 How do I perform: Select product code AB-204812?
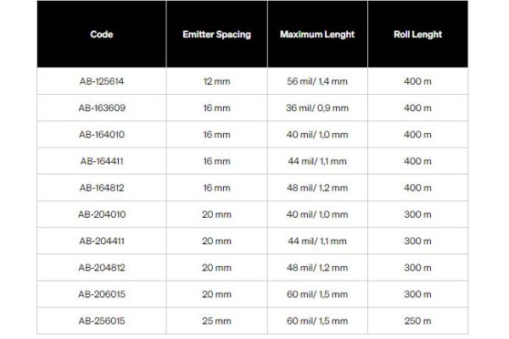101,267
